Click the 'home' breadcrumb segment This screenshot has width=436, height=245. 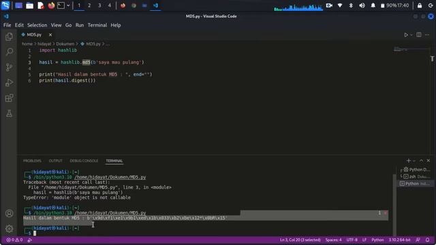pyautogui.click(x=27, y=44)
